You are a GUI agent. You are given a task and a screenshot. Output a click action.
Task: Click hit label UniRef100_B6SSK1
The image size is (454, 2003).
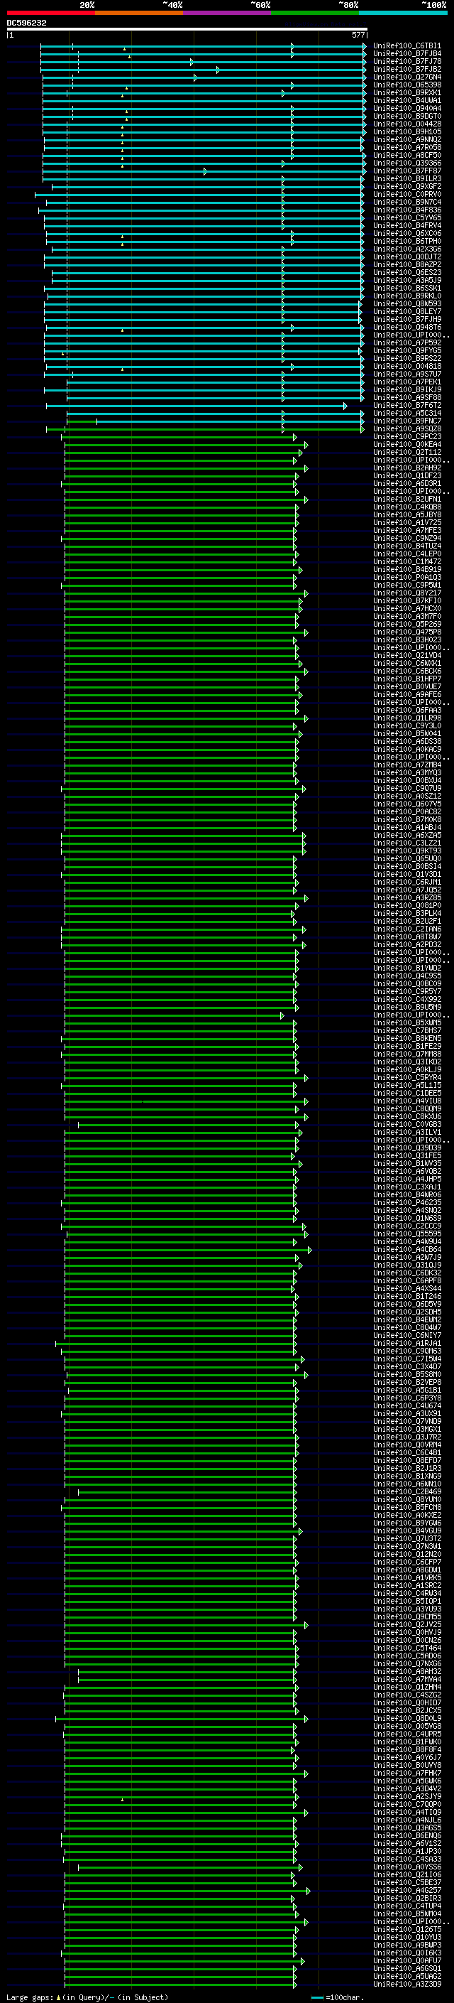coord(407,288)
